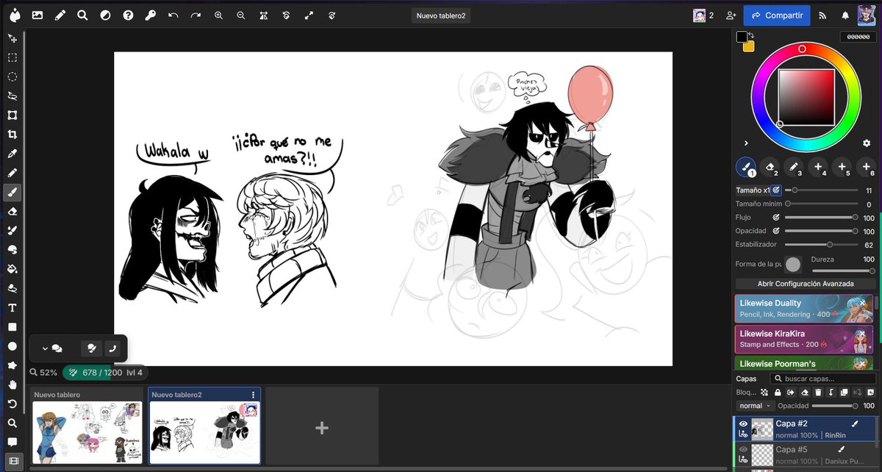Open the layer blend mode dropdown

click(756, 406)
